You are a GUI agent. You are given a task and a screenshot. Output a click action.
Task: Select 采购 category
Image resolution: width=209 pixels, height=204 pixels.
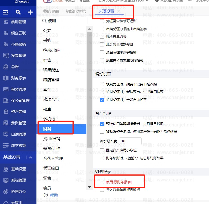(47, 40)
